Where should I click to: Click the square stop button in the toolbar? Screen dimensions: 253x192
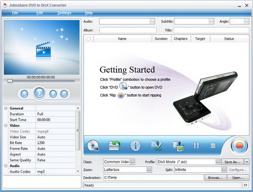click(213, 146)
